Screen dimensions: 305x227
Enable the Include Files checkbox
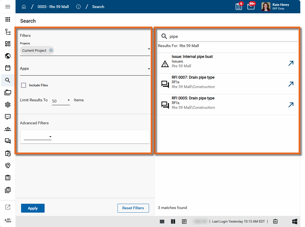click(x=24, y=85)
